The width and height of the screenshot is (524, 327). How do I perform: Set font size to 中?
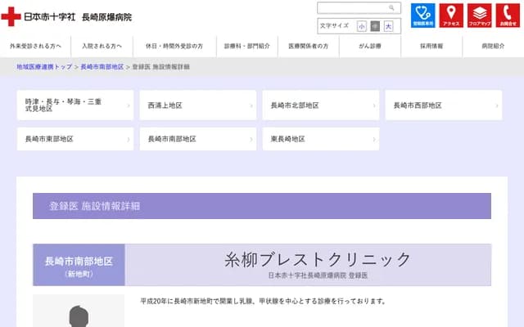(x=375, y=26)
